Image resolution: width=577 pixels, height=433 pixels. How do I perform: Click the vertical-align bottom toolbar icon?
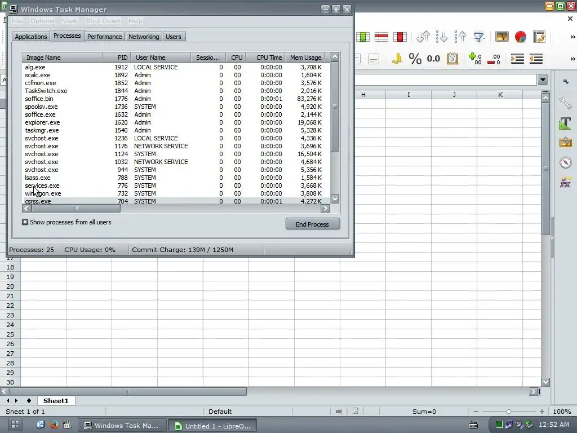(x=373, y=59)
